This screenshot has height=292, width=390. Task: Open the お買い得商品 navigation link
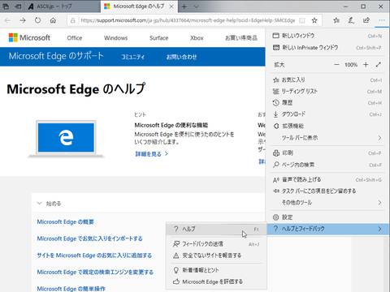coord(241,38)
